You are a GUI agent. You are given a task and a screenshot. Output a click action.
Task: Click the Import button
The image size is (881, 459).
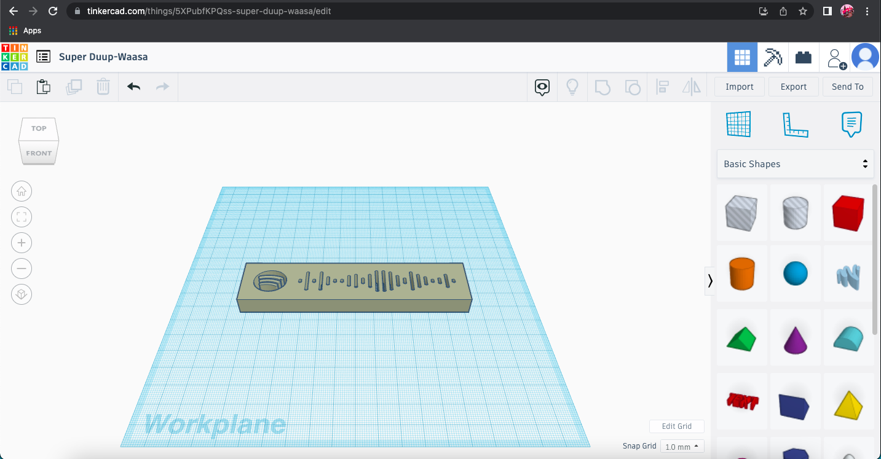[x=740, y=87]
